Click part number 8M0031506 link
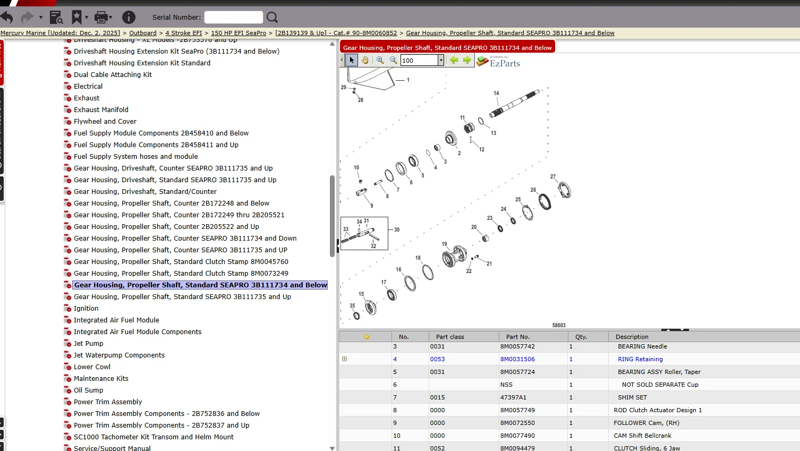 [x=517, y=359]
